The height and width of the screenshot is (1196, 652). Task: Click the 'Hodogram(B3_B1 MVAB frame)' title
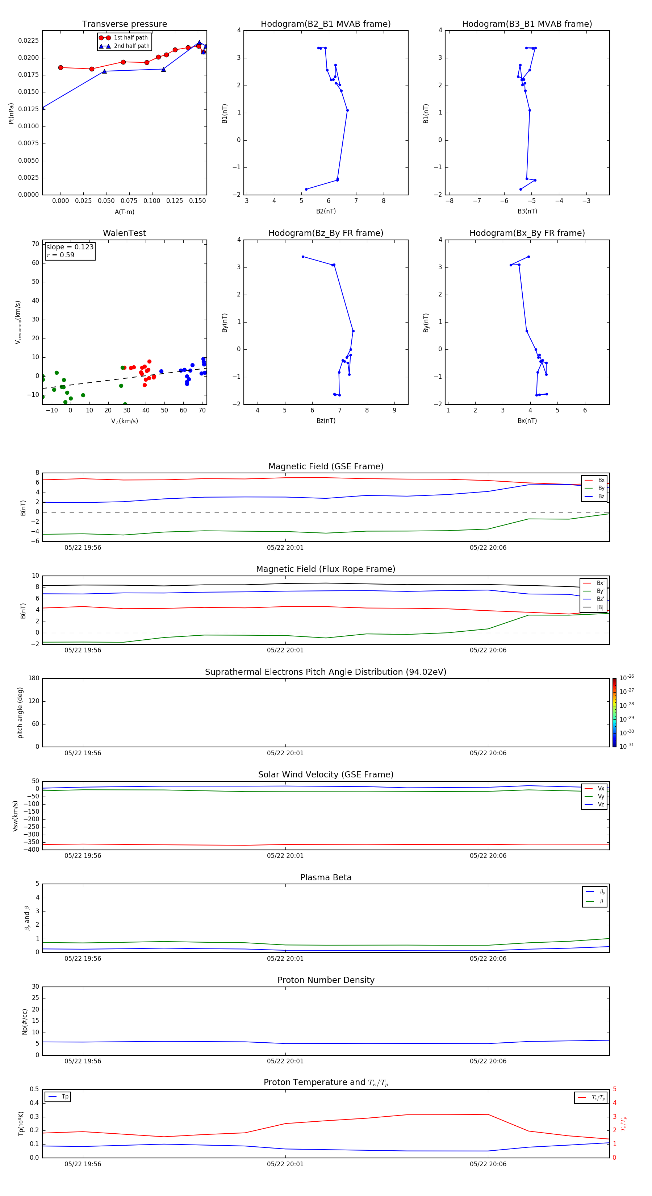tap(527, 24)
